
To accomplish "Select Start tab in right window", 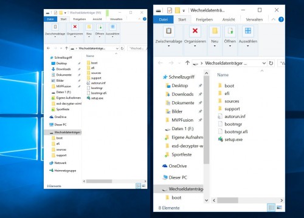I will click(182, 19).
